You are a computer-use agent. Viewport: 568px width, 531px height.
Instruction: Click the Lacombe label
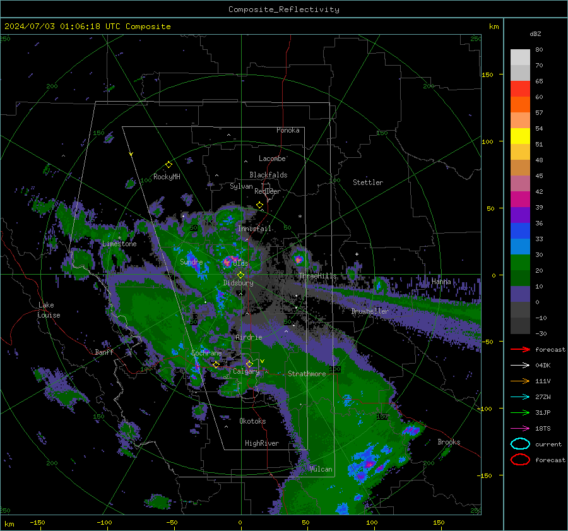tap(272, 158)
